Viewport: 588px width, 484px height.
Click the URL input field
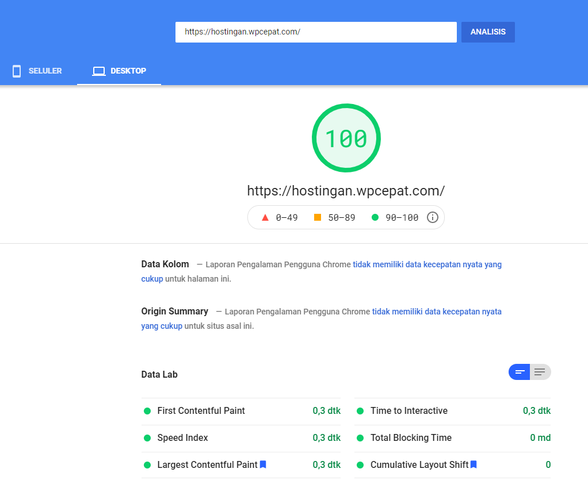315,32
